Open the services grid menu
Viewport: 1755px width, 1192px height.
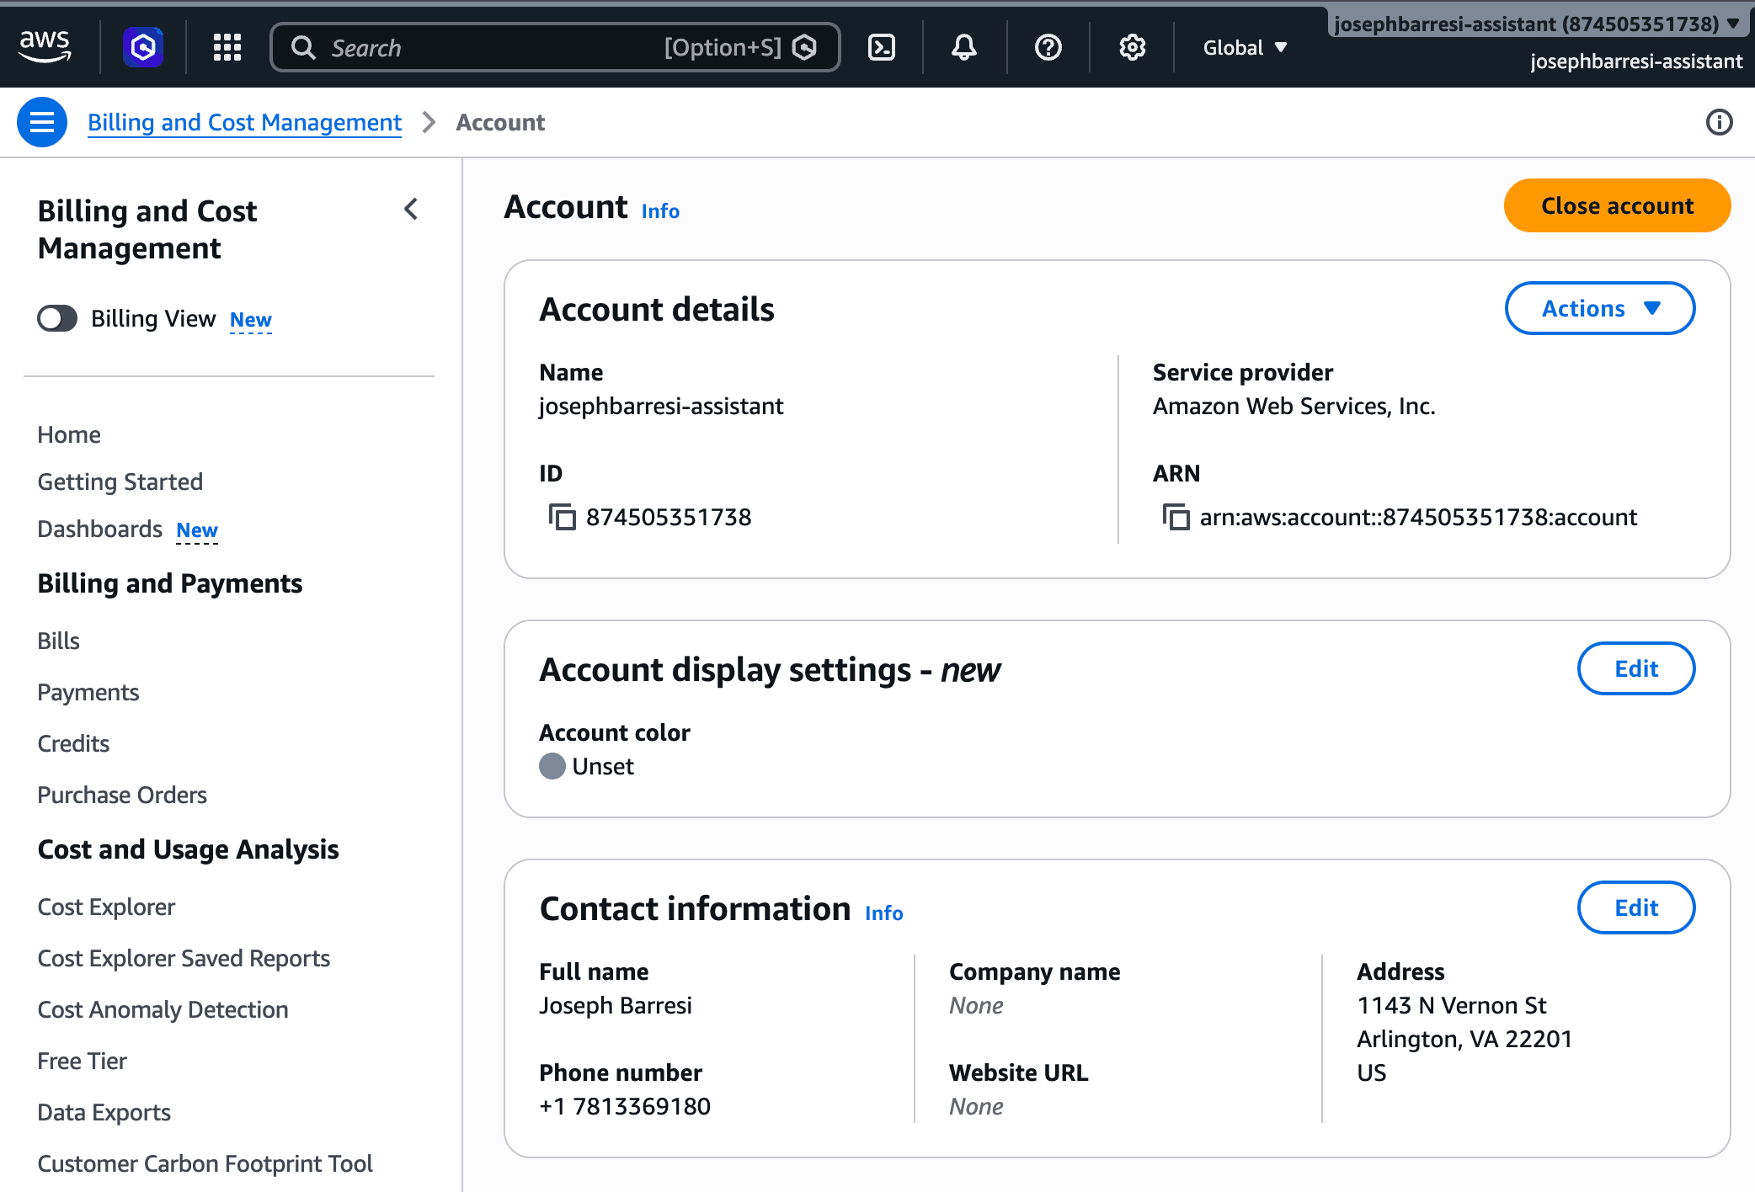pos(227,47)
